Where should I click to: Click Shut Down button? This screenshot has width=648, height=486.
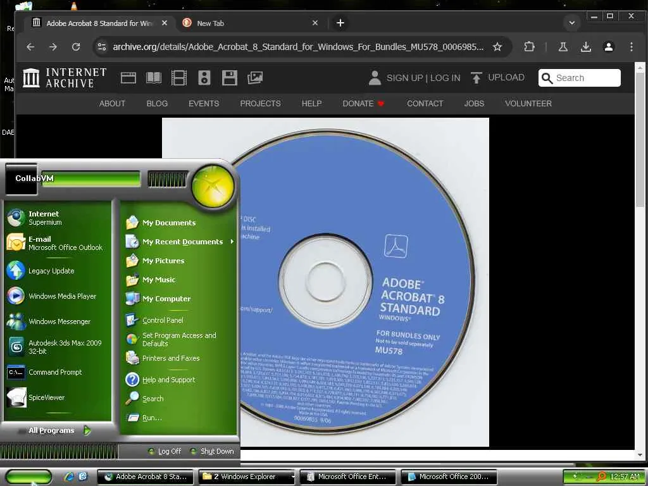click(212, 451)
